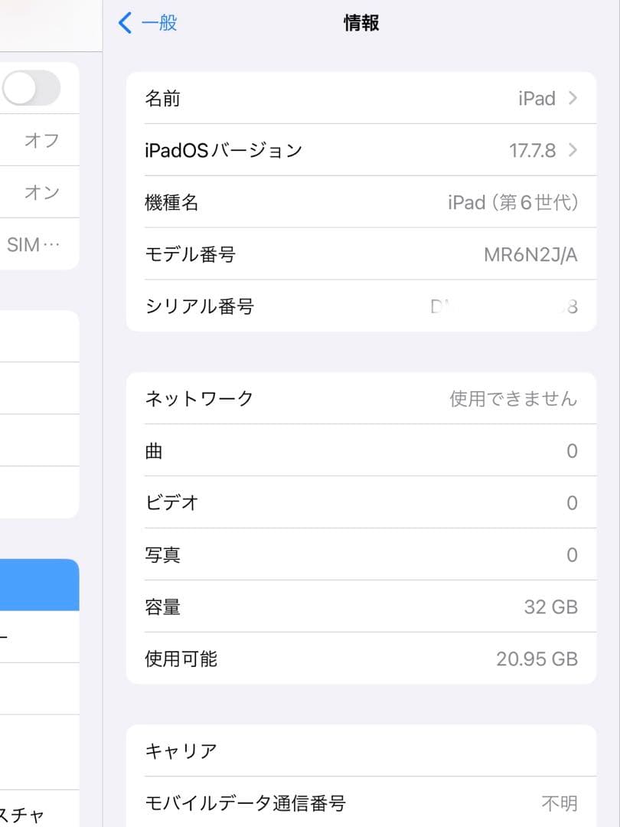Tap 一般 to go back
Viewport: 620px width, 827px height.
(153, 23)
